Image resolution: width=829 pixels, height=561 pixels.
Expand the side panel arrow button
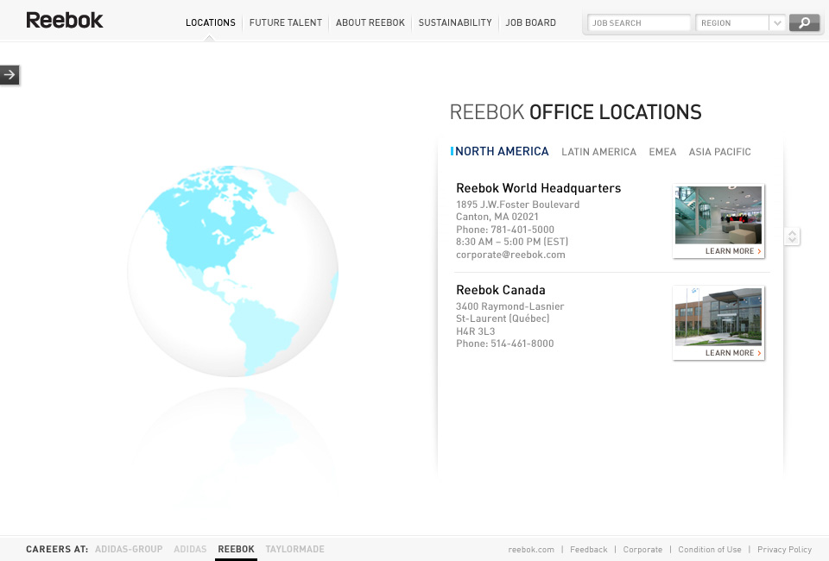pos(9,74)
